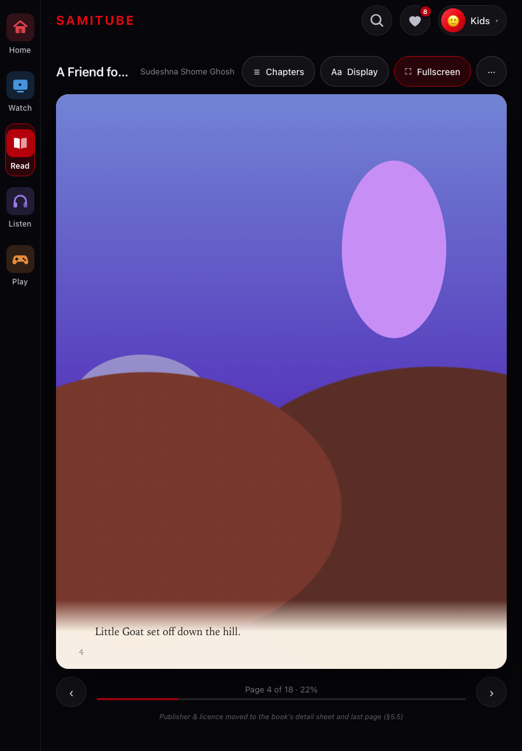Open Display text settings
This screenshot has width=522, height=751.
[x=355, y=72]
